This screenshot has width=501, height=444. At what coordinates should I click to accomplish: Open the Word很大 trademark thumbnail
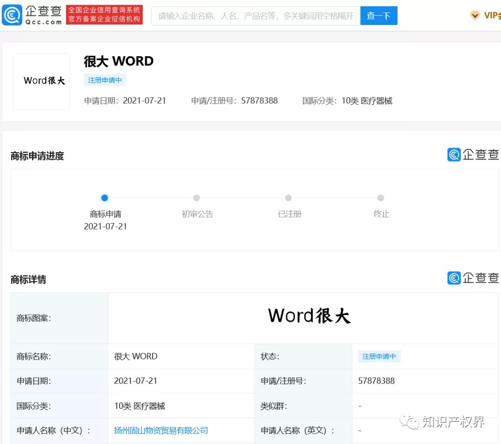[42, 82]
